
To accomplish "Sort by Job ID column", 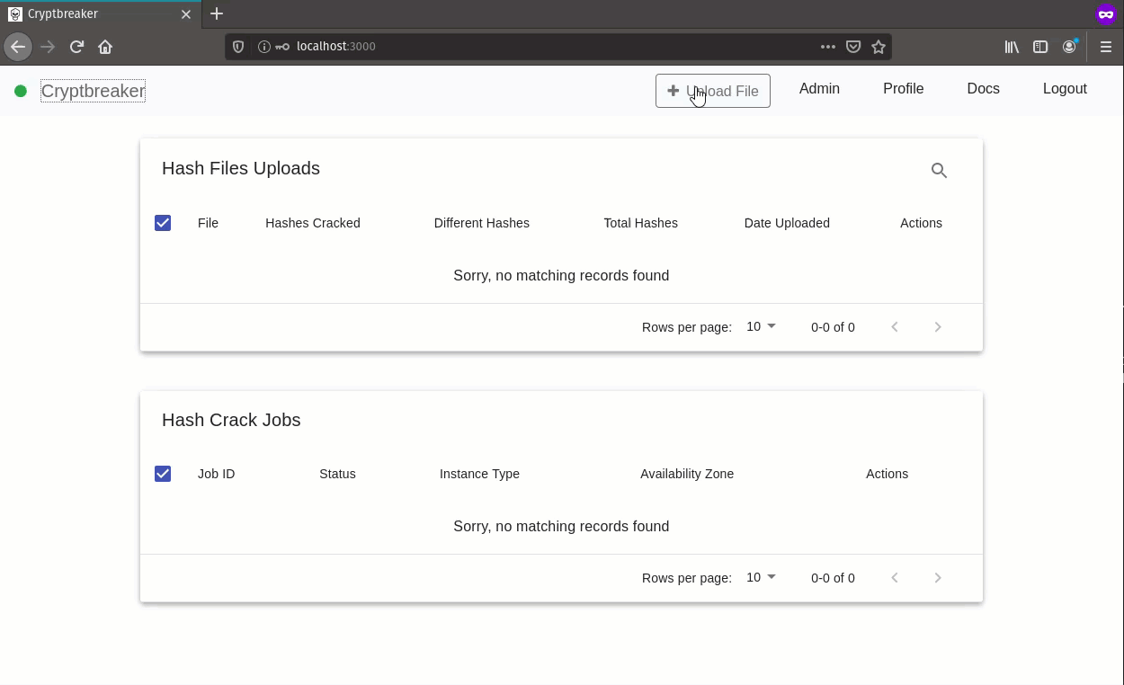I will pos(216,474).
